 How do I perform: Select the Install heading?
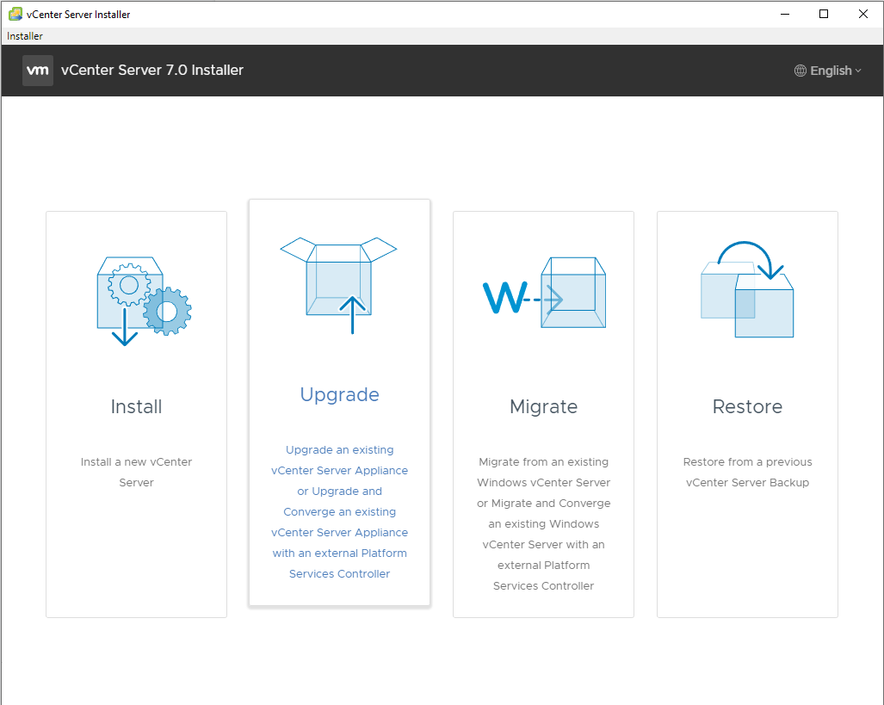pyautogui.click(x=137, y=406)
